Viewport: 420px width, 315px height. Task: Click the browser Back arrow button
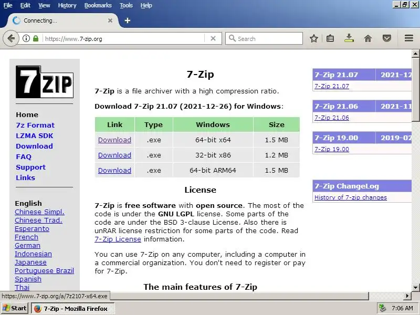(x=11, y=38)
